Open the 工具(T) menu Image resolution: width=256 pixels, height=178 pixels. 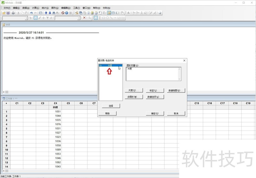[76, 8]
